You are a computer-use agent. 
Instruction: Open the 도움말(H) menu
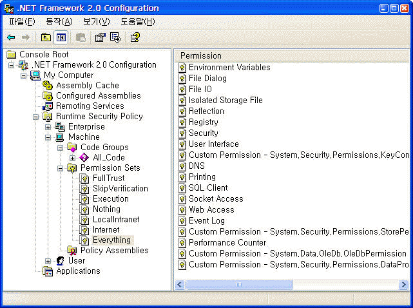point(138,21)
